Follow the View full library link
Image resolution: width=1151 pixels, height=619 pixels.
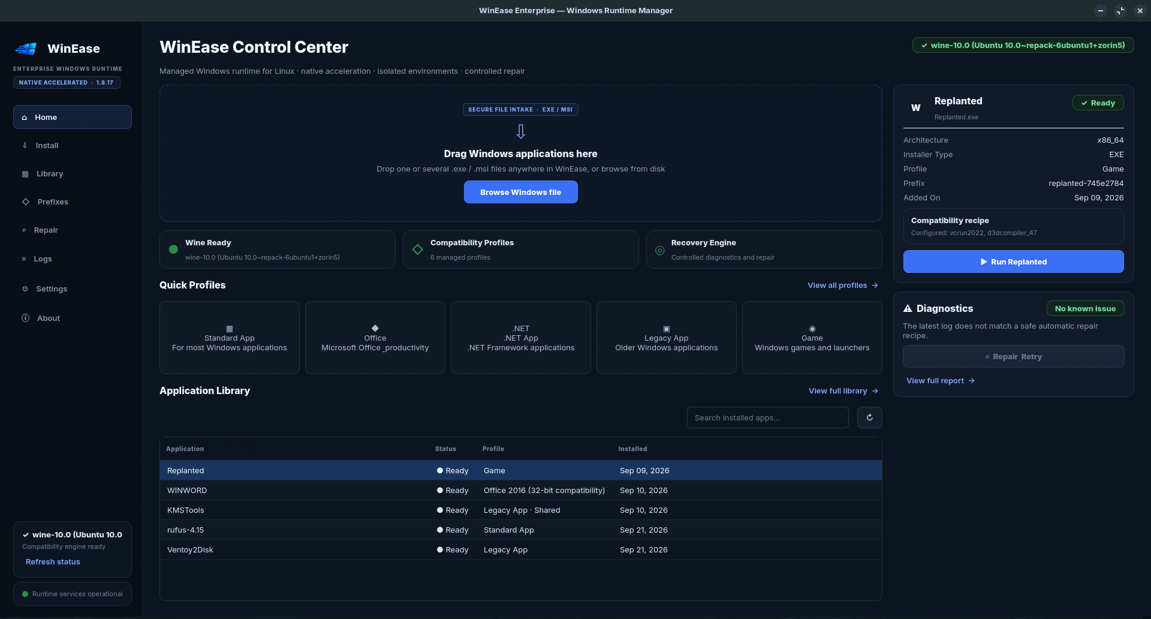coord(843,391)
